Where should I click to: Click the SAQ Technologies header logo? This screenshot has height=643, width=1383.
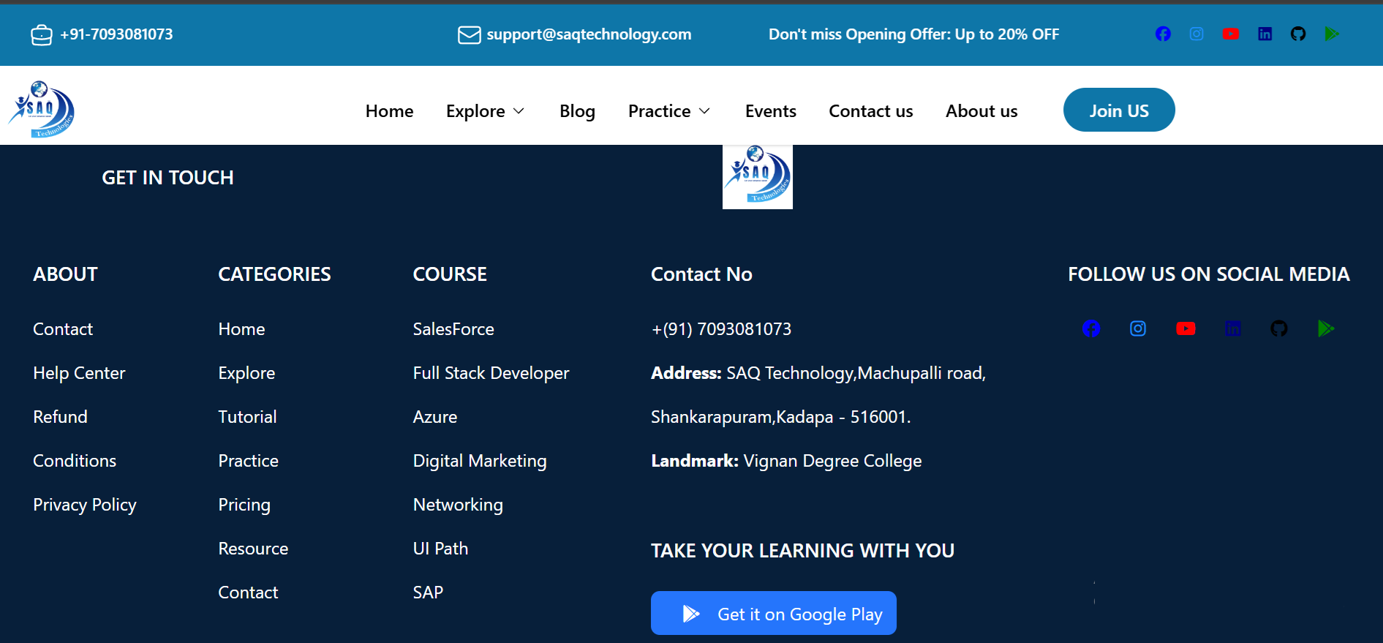point(42,109)
